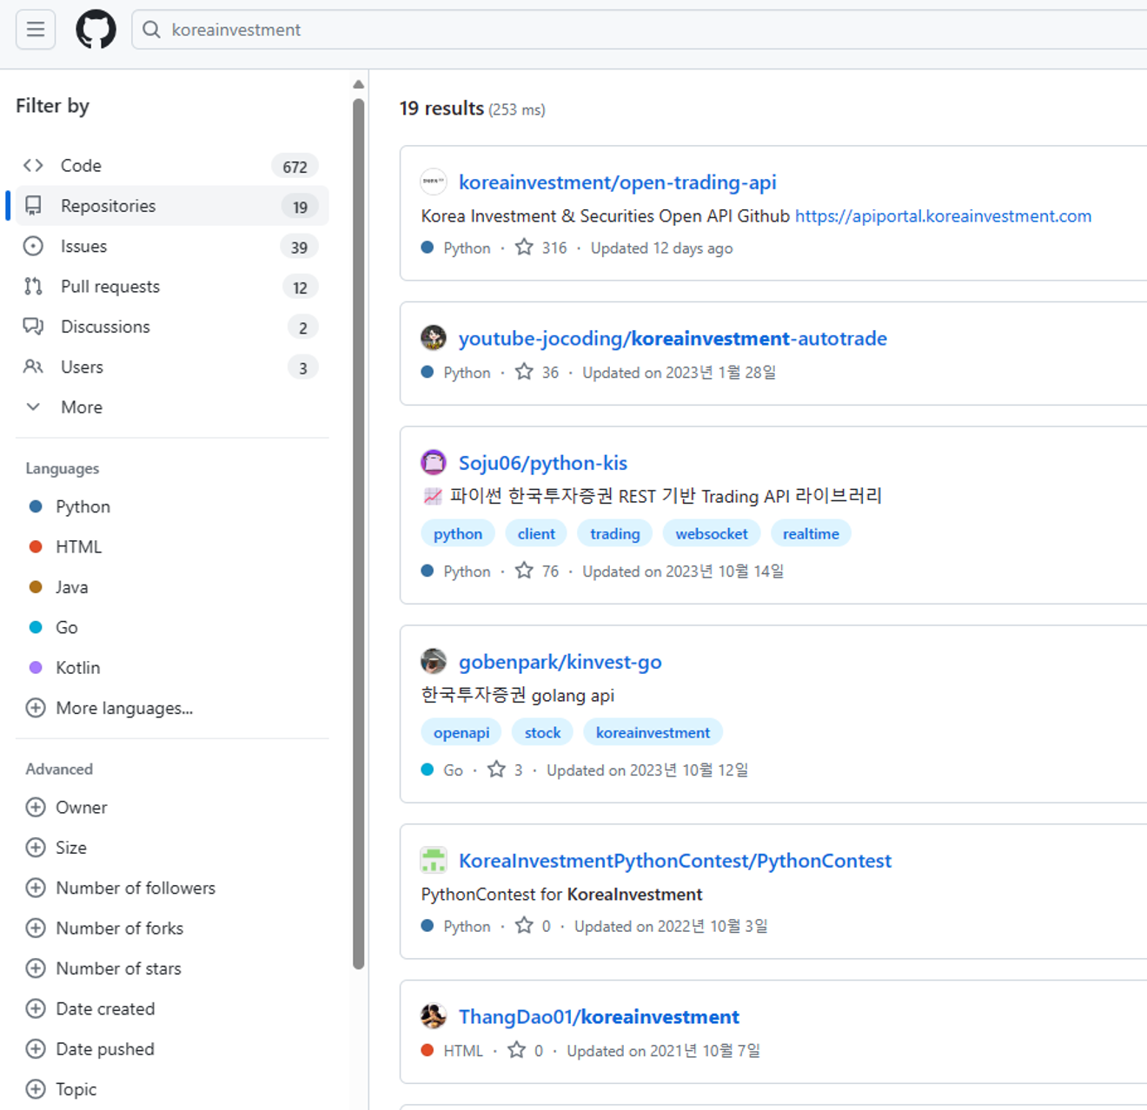This screenshot has width=1147, height=1110.
Task: Click the star icon of koreainvestment-autotrade
Action: coord(524,372)
